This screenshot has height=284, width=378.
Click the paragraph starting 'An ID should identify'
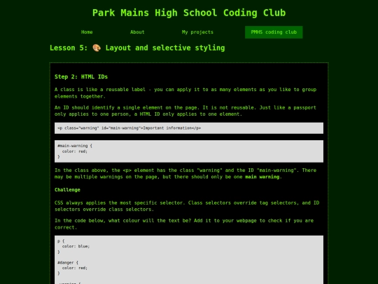[185, 111]
